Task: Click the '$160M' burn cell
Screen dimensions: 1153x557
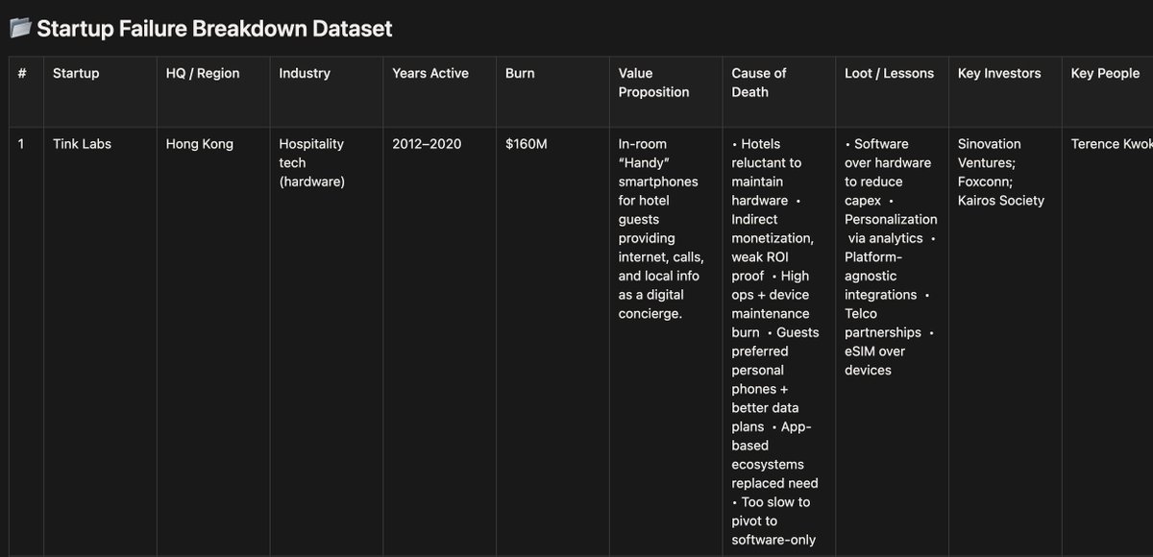Action: [x=553, y=342]
